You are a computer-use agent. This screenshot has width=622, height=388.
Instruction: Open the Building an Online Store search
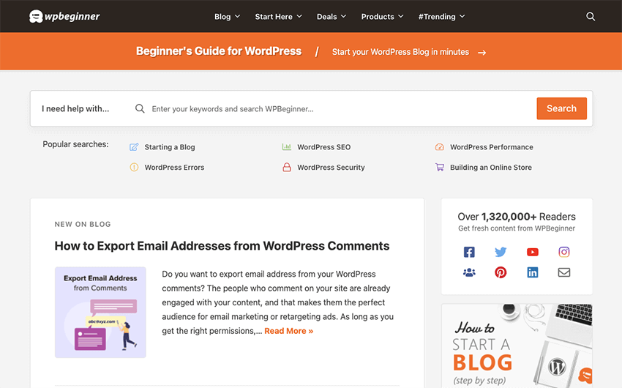tap(491, 167)
